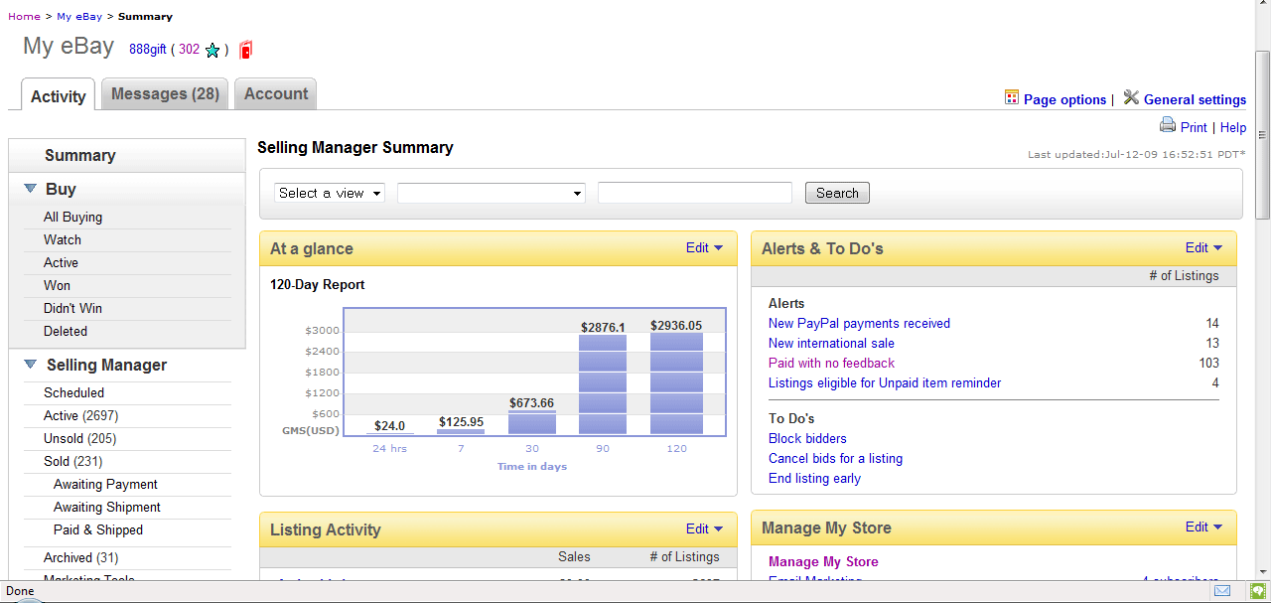The height and width of the screenshot is (603, 1271).
Task: Open Deleted in the Buy section
Action: pos(66,331)
